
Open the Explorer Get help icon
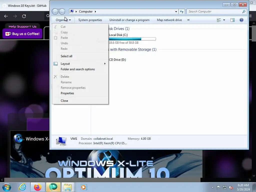pos(241,20)
